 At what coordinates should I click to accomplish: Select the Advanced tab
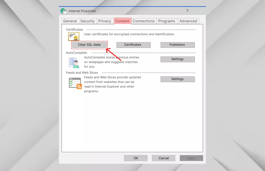coord(188,21)
